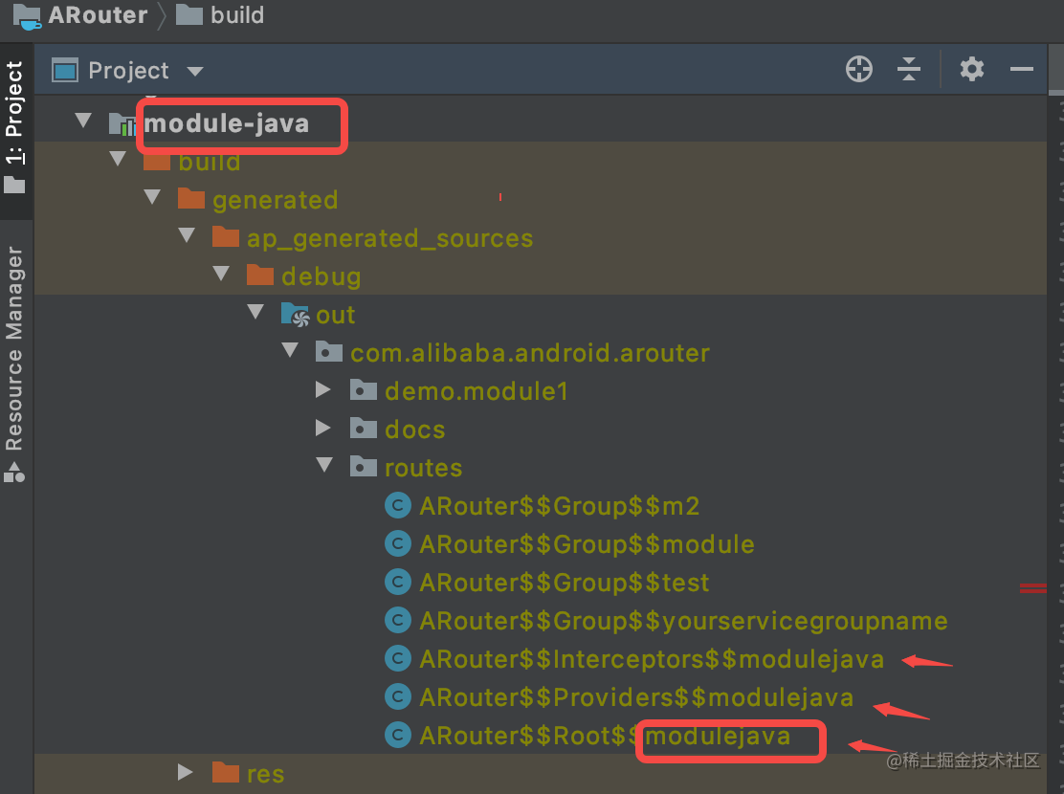Click the com.alibaba.android.arouter package icon
Viewport: 1064px width, 794px height.
click(x=329, y=351)
